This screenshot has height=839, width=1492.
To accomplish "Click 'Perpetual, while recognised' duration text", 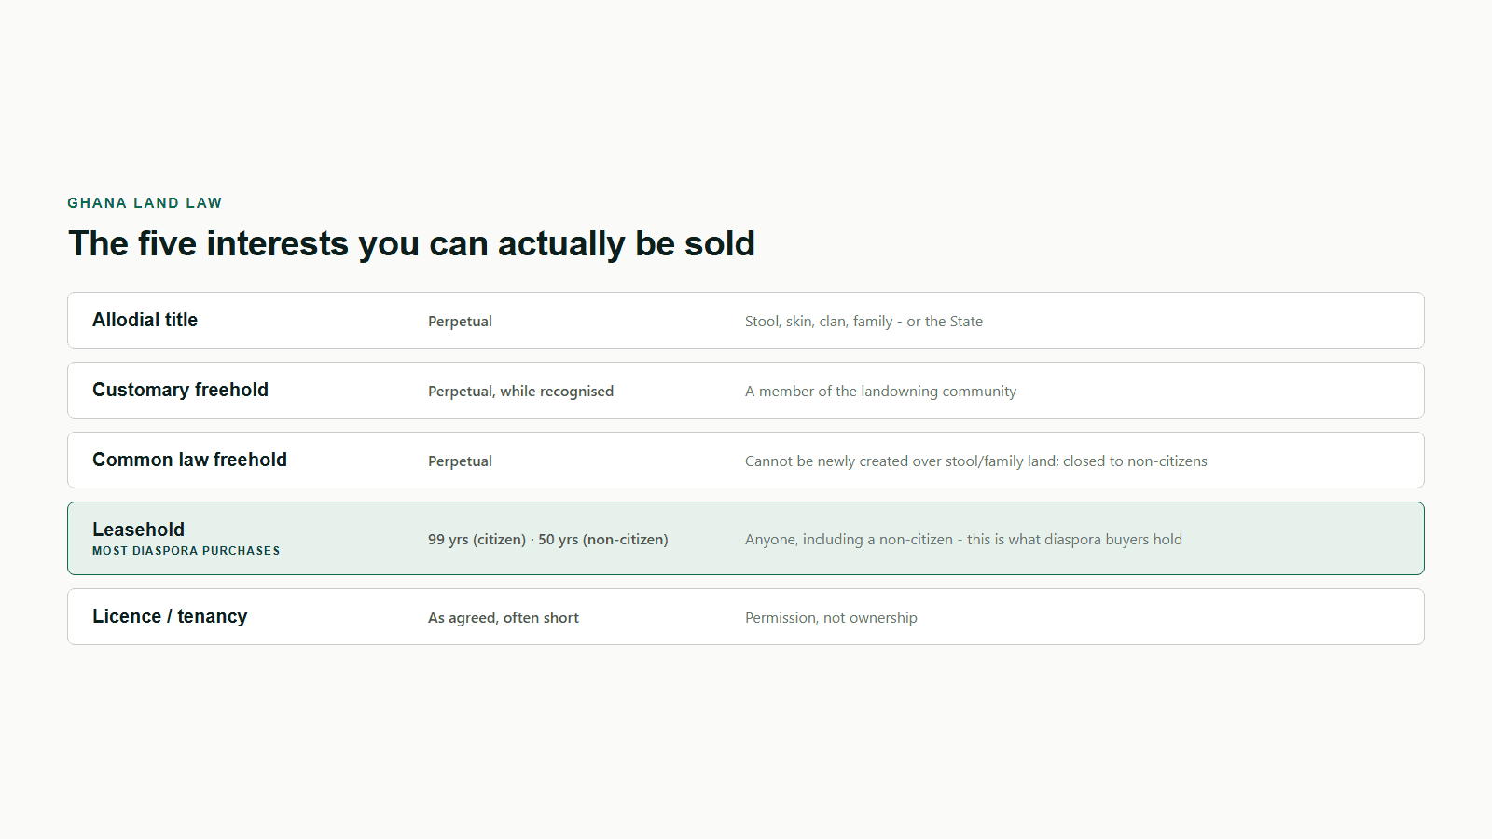I will 520,392.
